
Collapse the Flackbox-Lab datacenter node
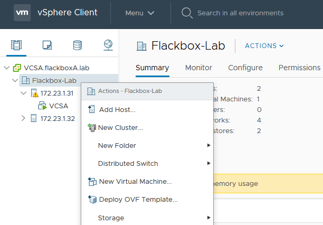coord(14,81)
